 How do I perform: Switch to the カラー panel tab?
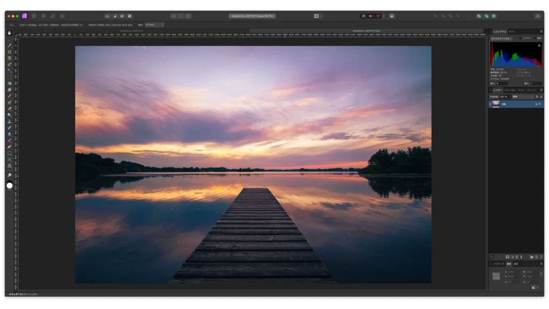(513, 32)
